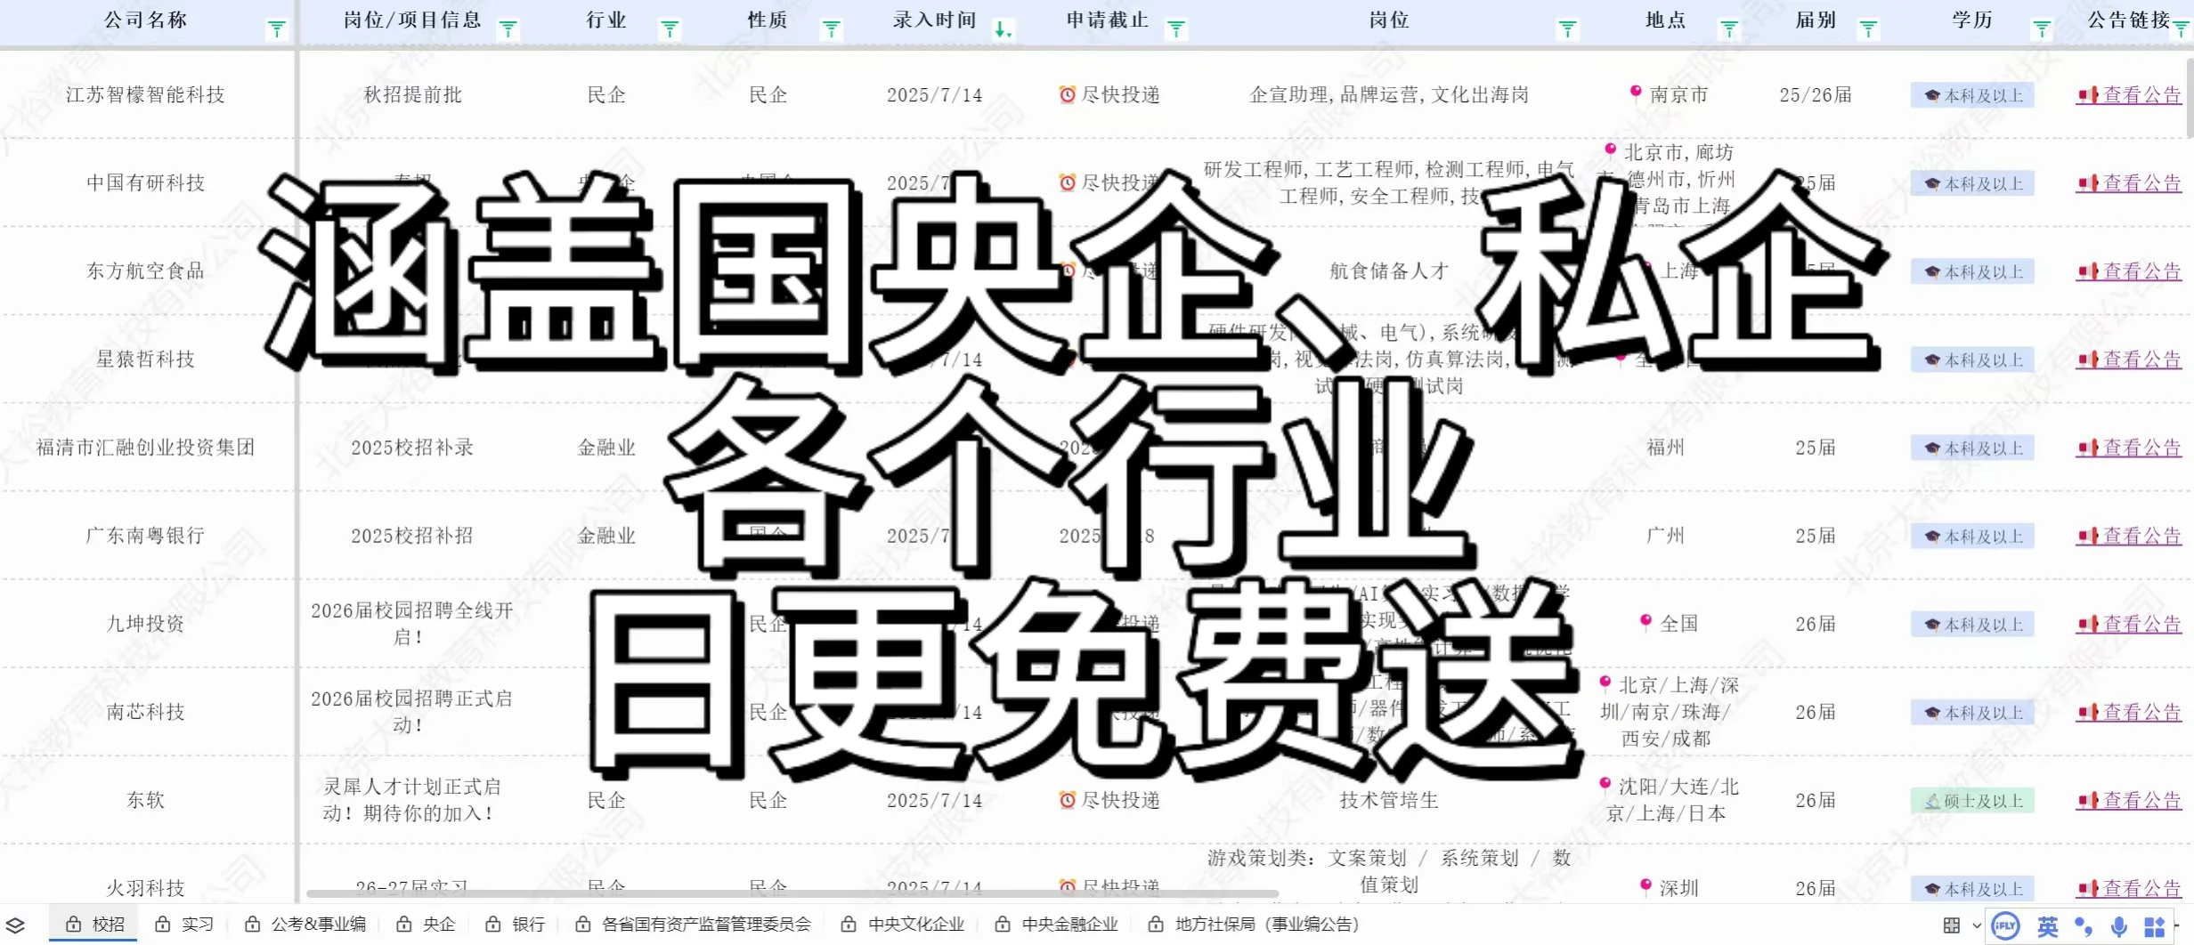Click the microphone voice input icon
This screenshot has height=945, width=2194.
(x=2119, y=926)
